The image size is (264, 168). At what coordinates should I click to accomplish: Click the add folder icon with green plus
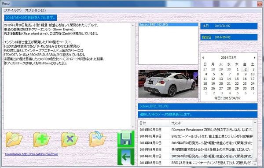42,139
